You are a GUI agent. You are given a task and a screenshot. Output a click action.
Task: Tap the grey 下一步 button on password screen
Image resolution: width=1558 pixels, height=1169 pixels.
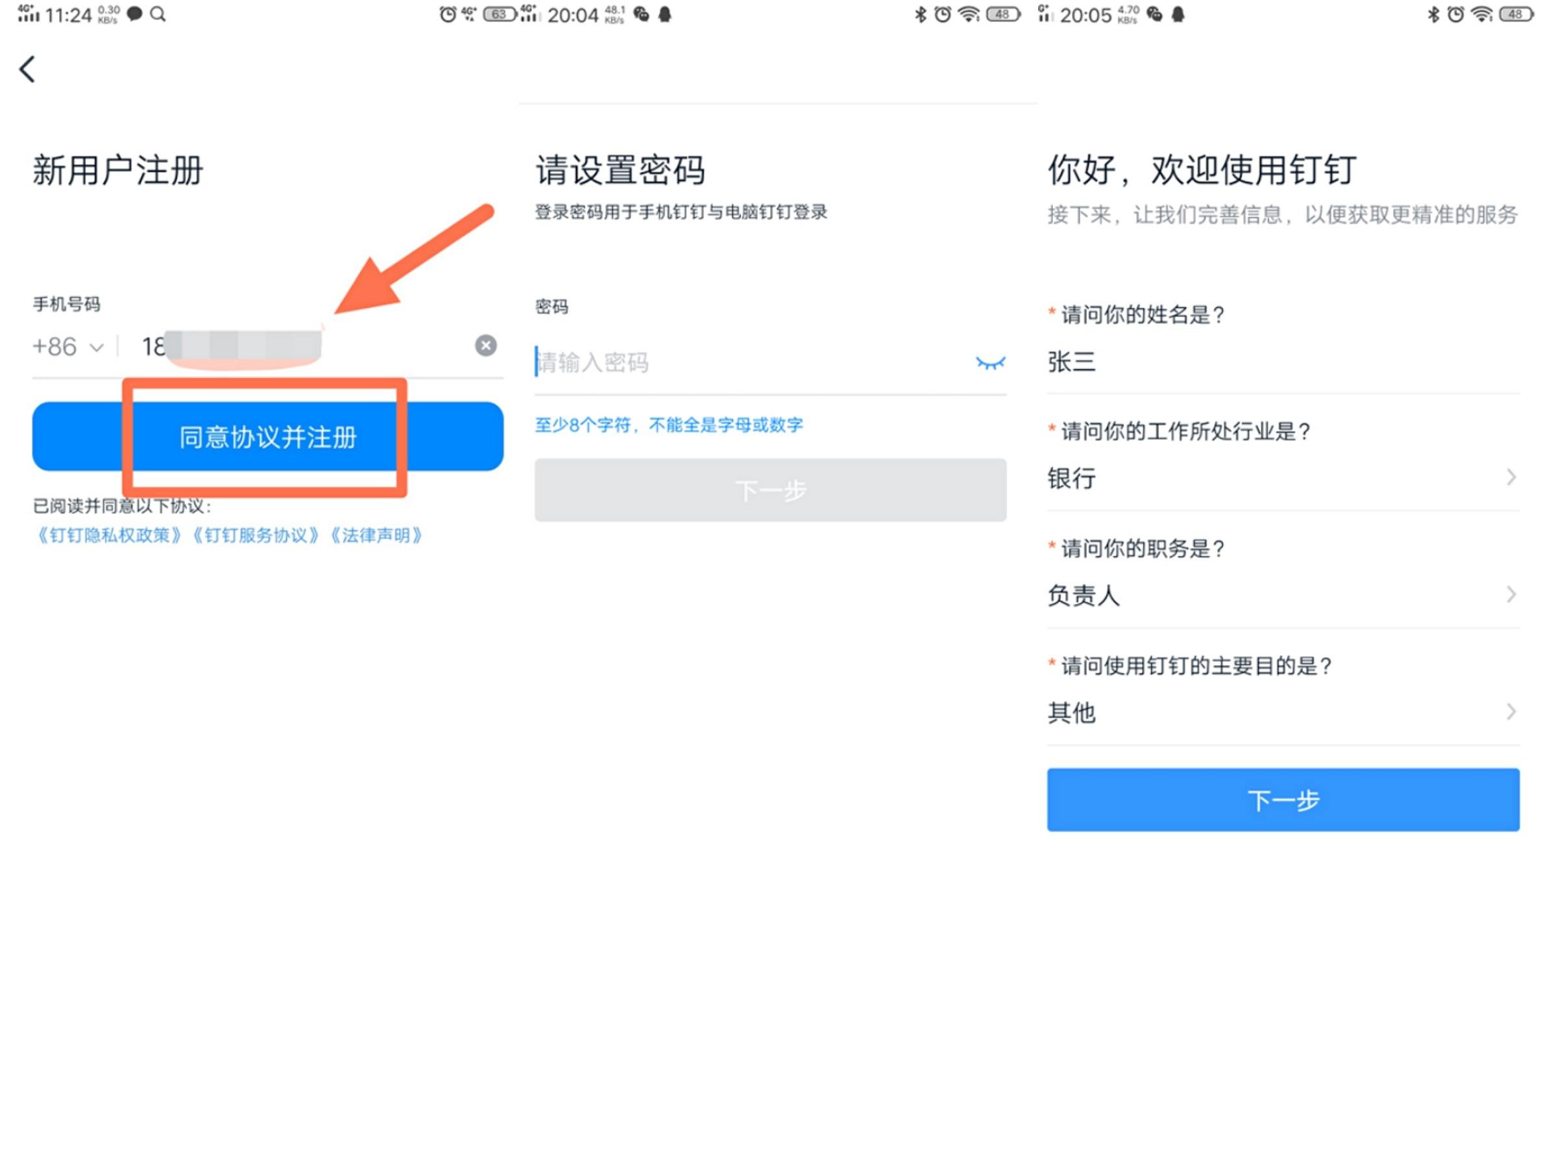coord(771,490)
